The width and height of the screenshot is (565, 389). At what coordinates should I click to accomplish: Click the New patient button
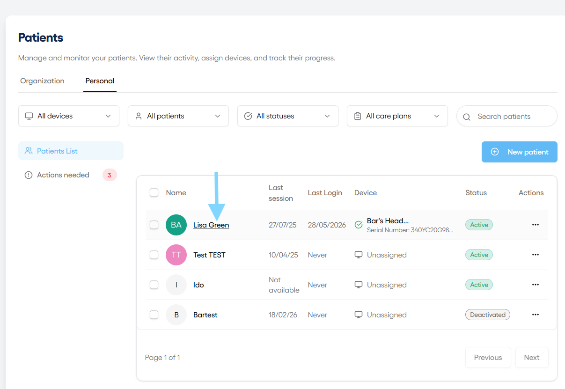coord(519,152)
